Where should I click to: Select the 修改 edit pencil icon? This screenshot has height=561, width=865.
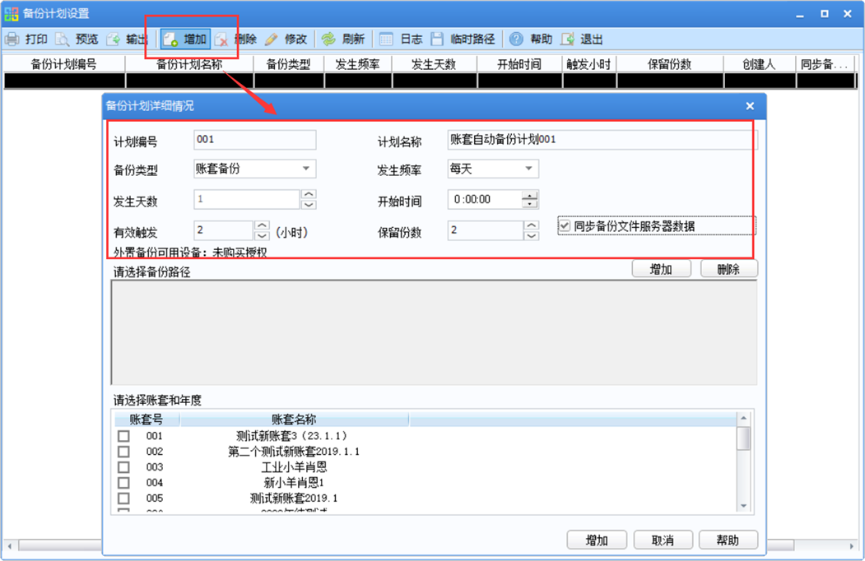point(272,39)
